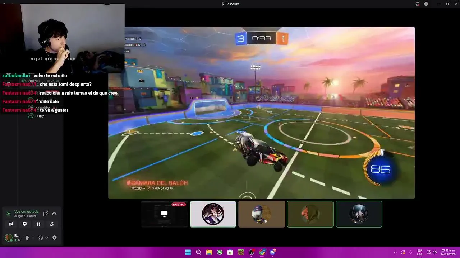
Task: Open Juegos / la locura channel link
Action: point(25,216)
